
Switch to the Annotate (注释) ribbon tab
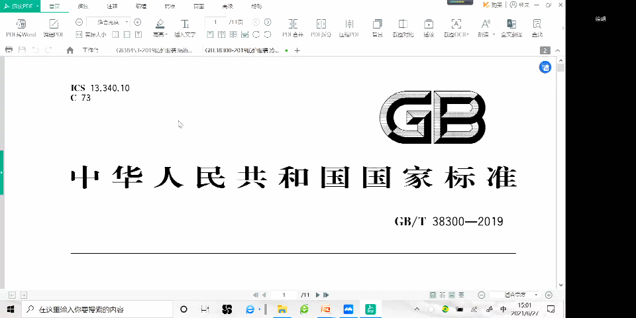[113, 6]
